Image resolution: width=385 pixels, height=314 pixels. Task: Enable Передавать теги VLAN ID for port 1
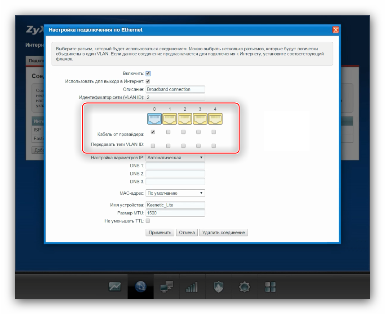click(168, 146)
